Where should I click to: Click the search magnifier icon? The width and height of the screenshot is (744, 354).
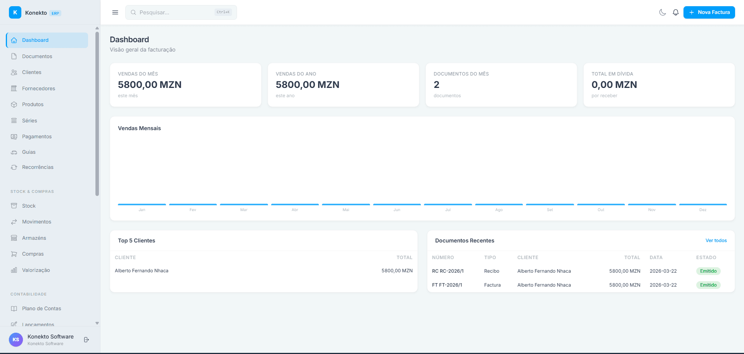[x=133, y=12]
